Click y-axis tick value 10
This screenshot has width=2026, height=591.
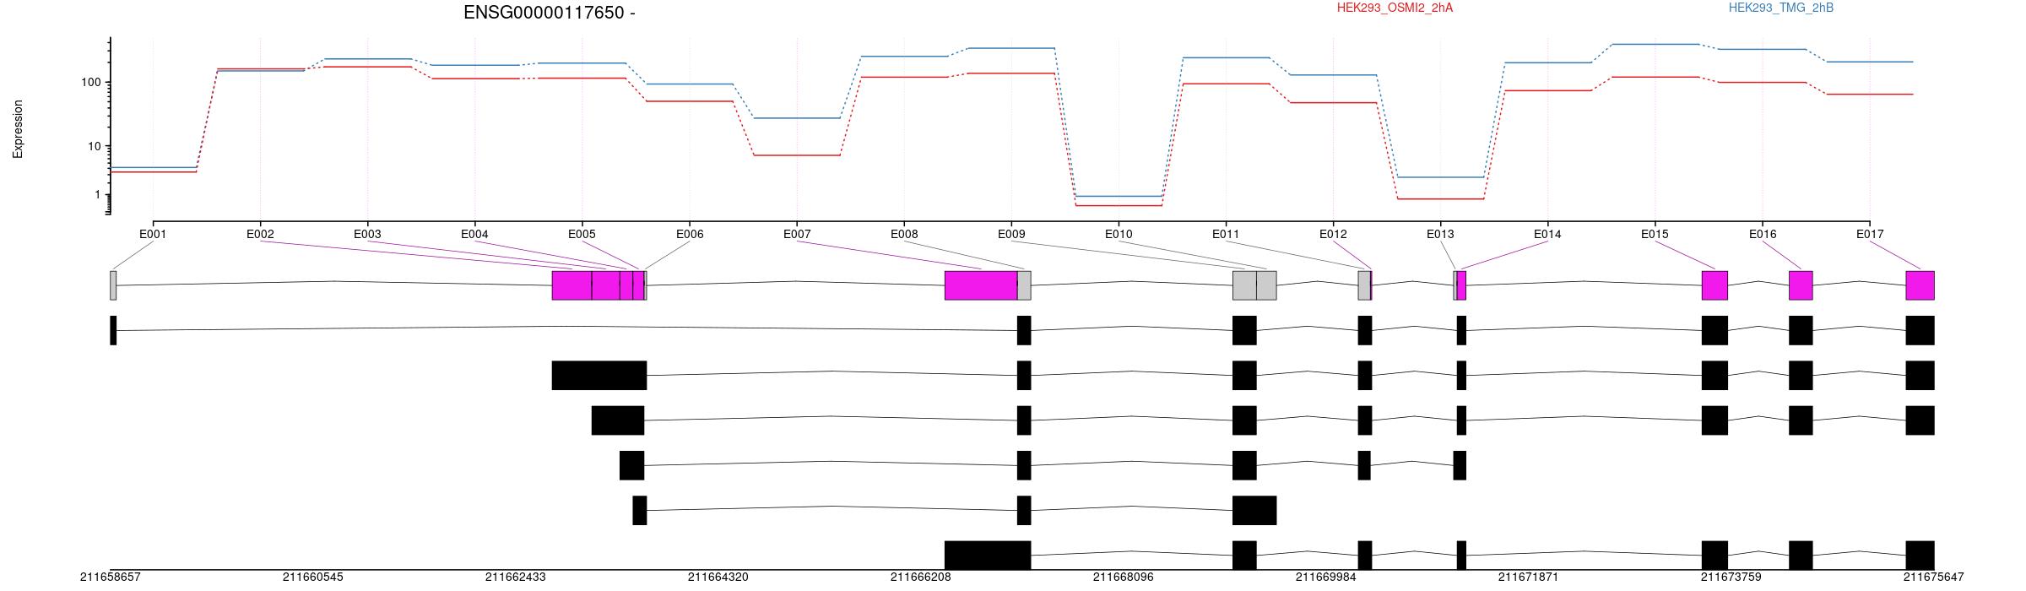(x=95, y=146)
